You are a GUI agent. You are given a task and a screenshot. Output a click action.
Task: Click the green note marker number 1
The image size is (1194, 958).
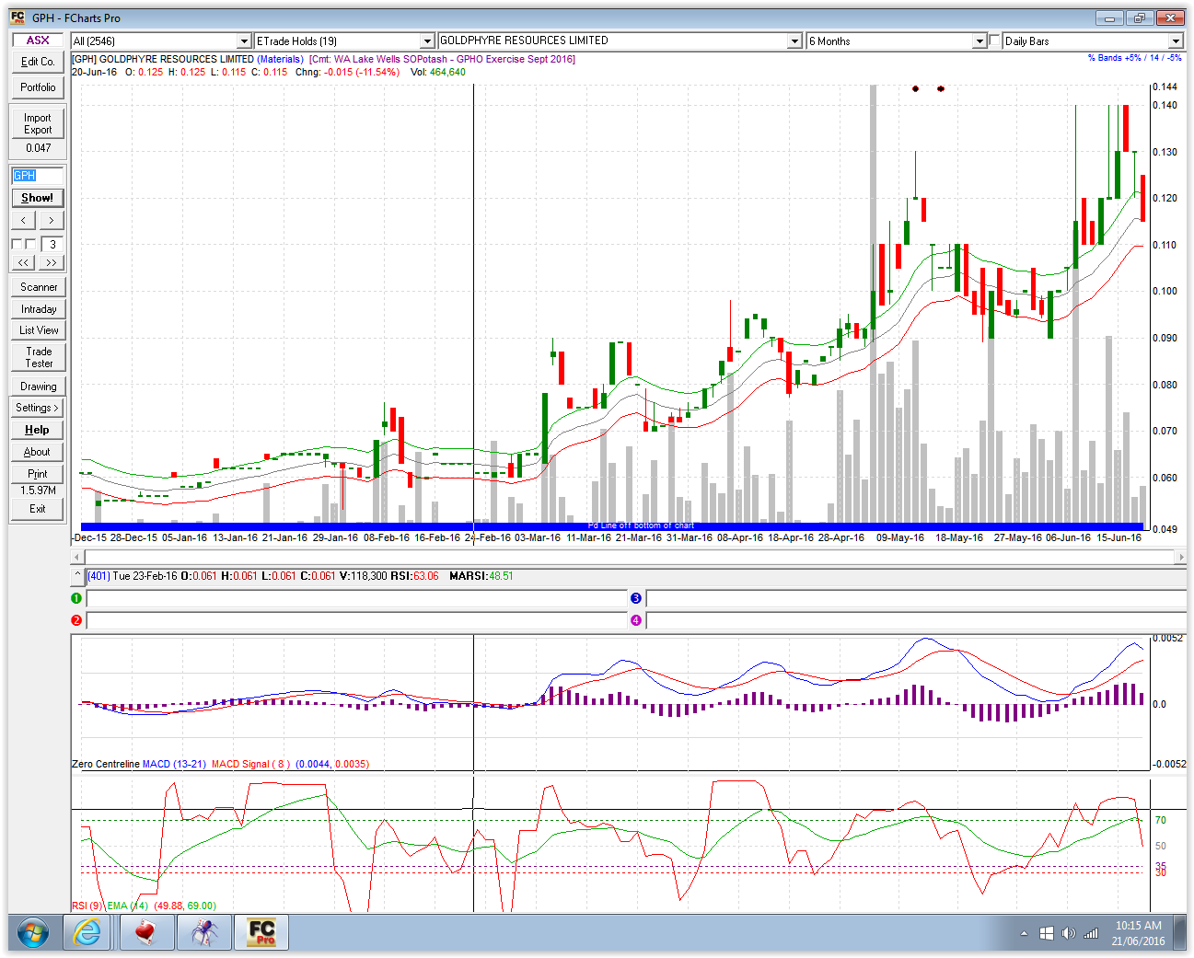[76, 598]
